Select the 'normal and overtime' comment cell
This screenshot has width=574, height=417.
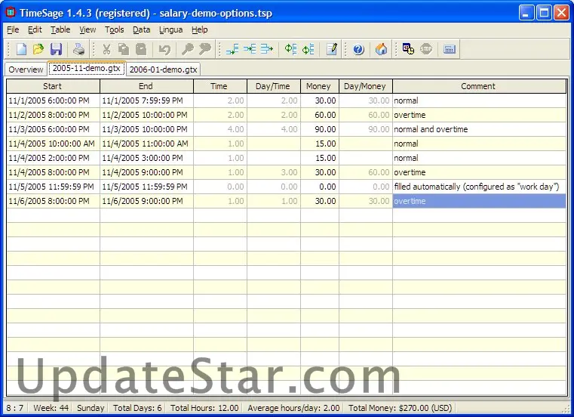point(478,129)
